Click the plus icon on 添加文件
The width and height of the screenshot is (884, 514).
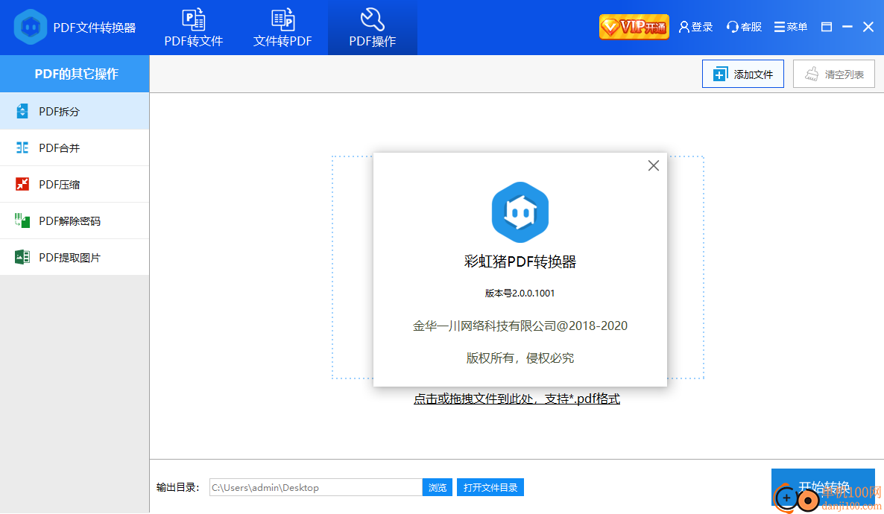[x=720, y=74]
